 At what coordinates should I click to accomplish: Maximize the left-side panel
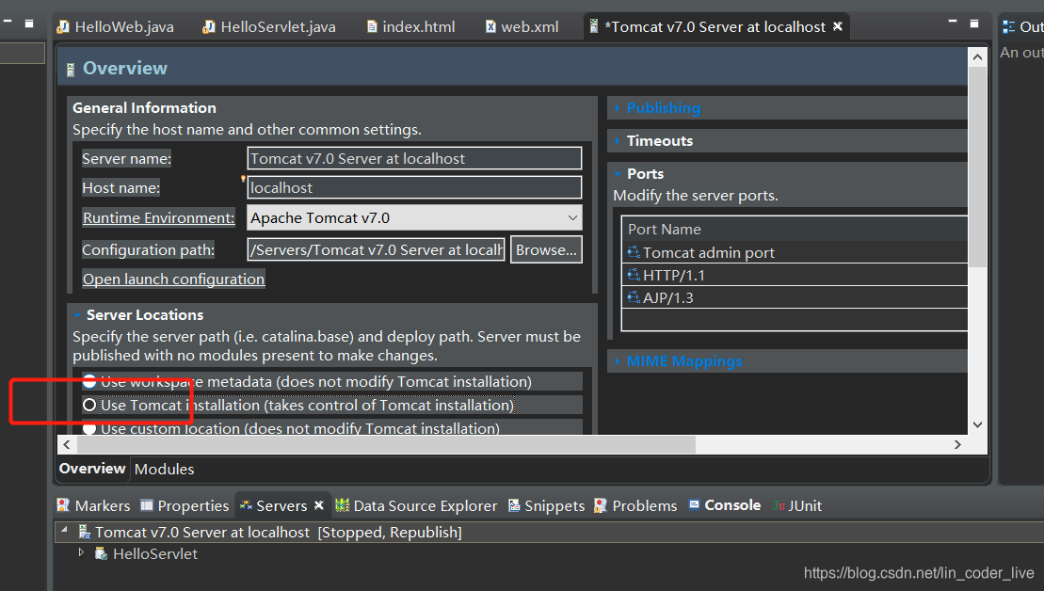(28, 24)
